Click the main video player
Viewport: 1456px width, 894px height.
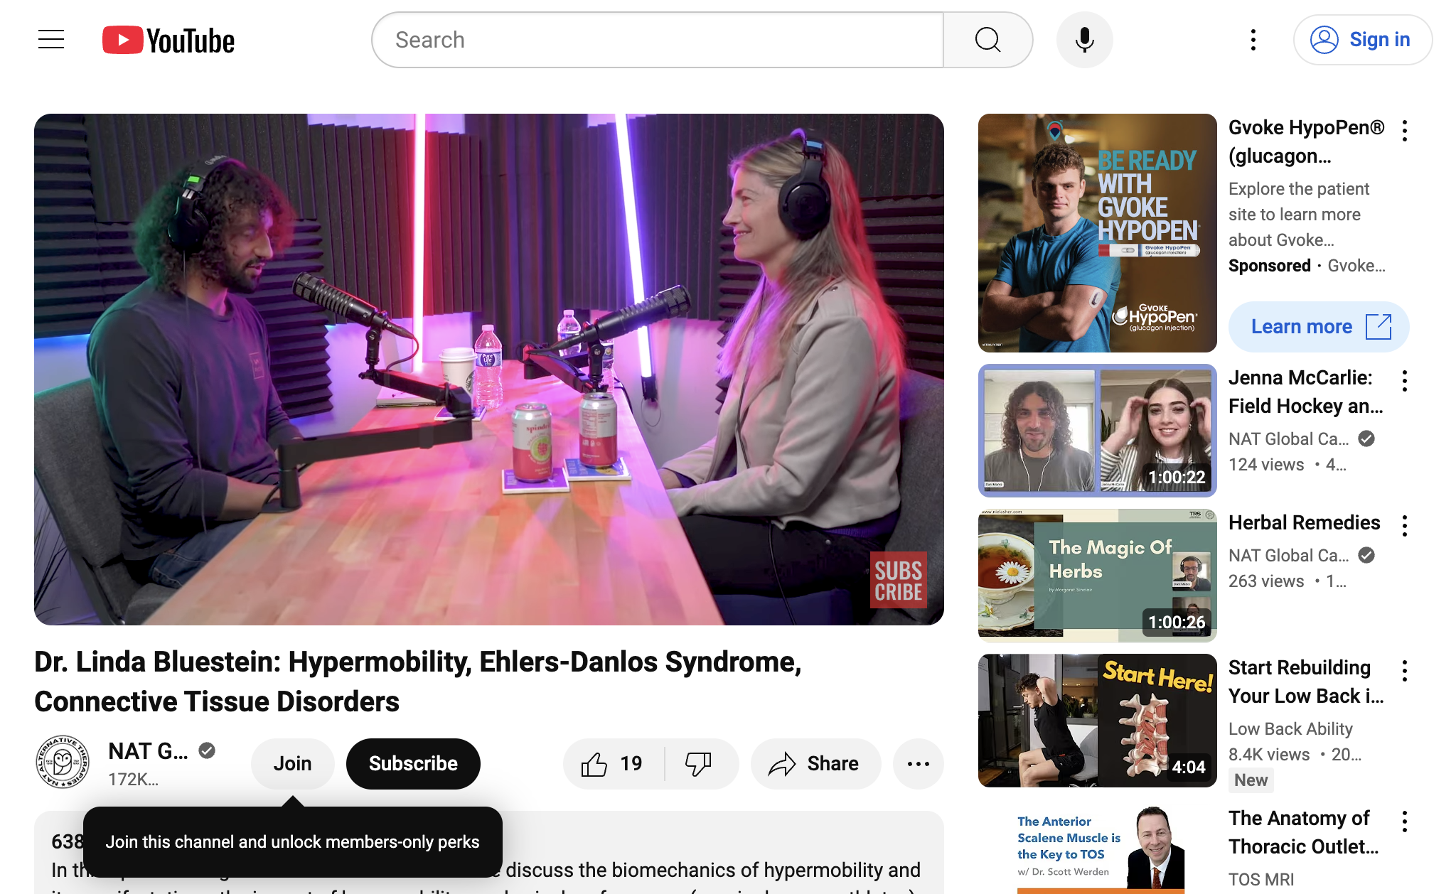pyautogui.click(x=489, y=370)
